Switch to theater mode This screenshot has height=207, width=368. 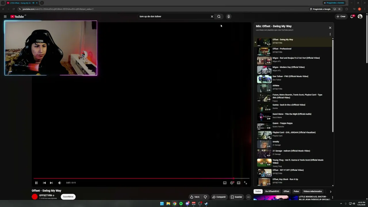click(239, 183)
